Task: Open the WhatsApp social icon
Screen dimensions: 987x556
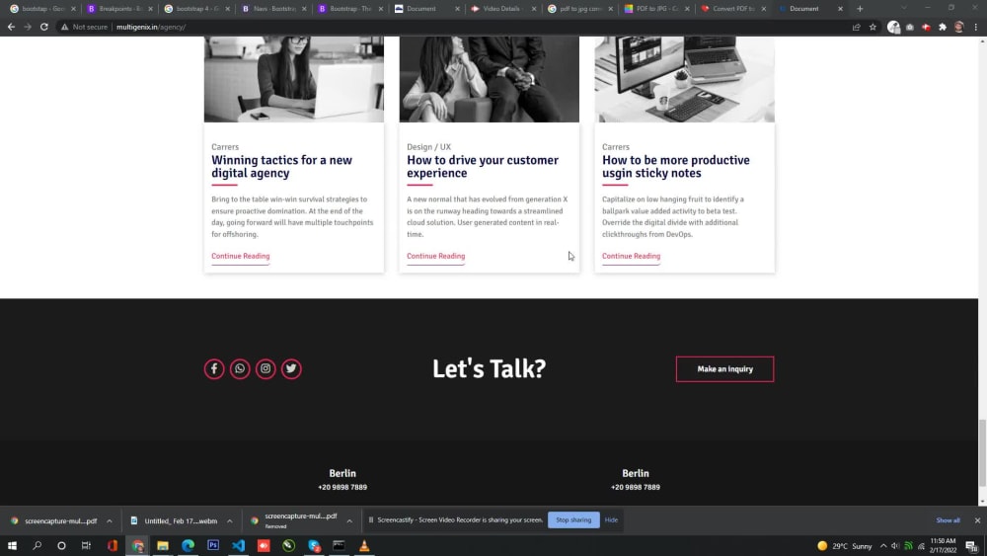Action: tap(240, 369)
